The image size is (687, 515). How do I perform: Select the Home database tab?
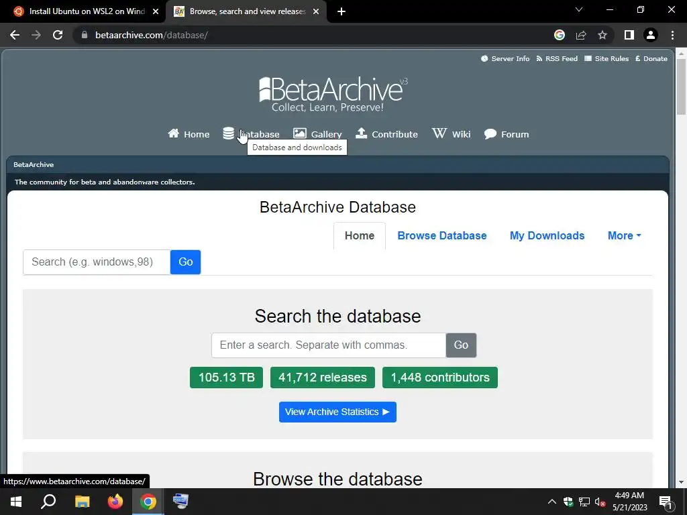coord(360,235)
